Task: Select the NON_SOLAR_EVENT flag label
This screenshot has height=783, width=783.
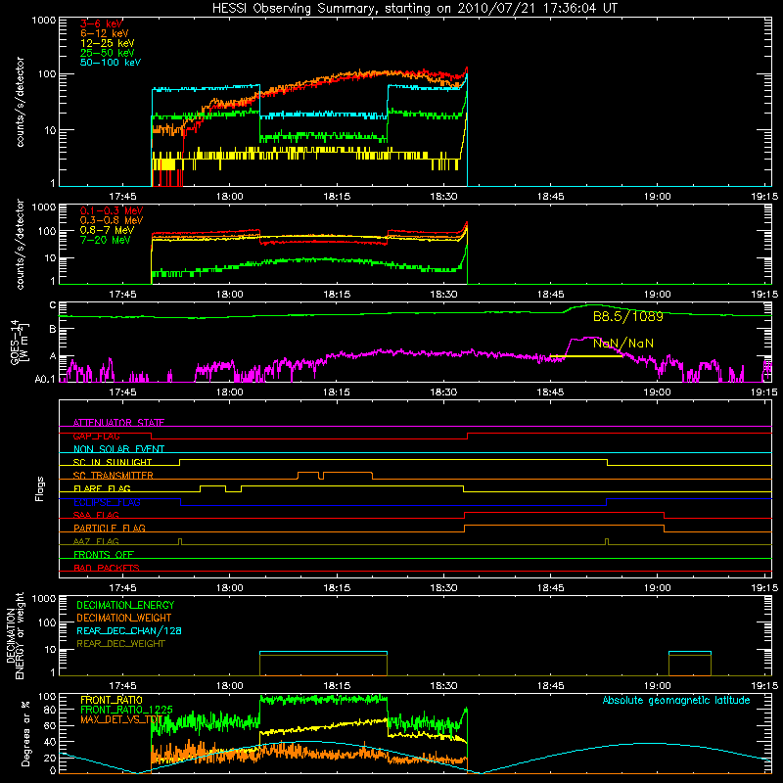Action: [x=118, y=449]
